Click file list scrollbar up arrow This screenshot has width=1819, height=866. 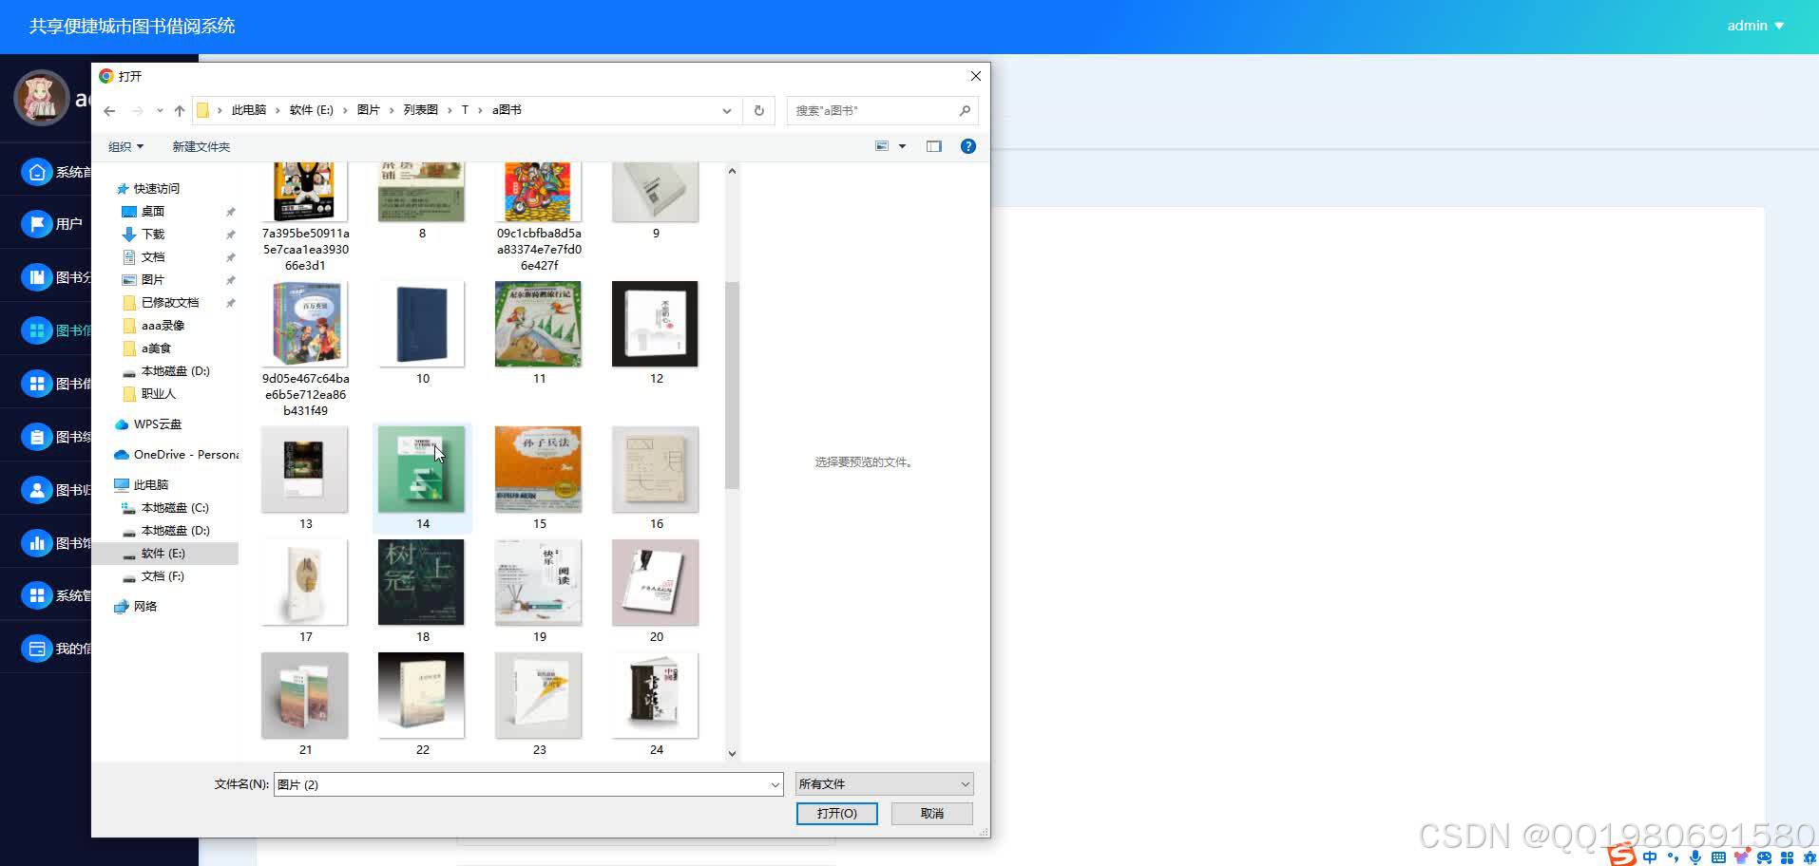pyautogui.click(x=732, y=171)
